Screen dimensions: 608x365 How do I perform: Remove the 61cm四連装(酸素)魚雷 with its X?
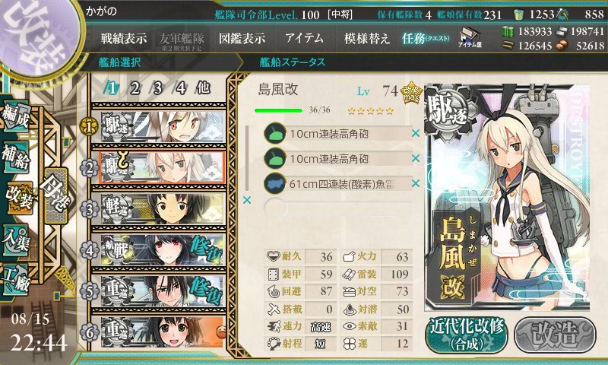[416, 183]
